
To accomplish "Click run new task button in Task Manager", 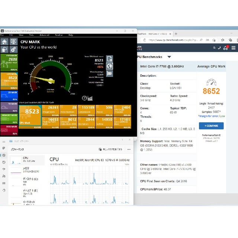I will tap(110, 149).
